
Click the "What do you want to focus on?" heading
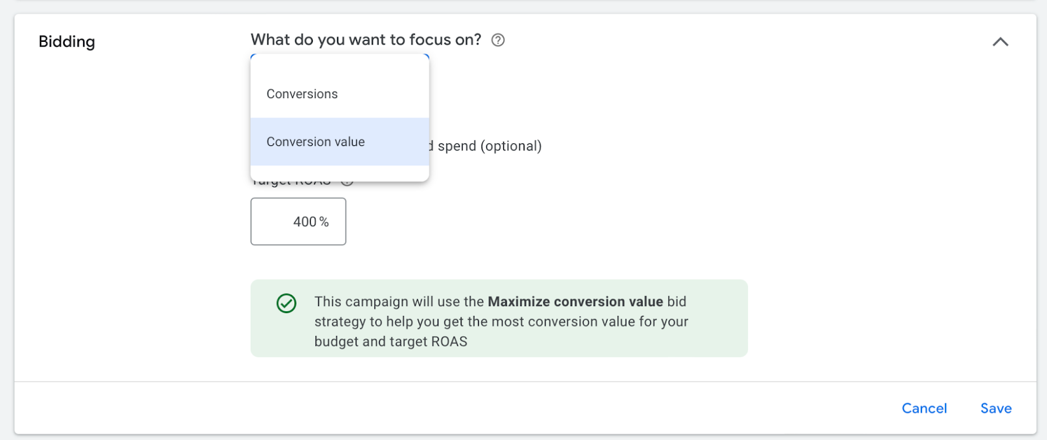coord(366,40)
